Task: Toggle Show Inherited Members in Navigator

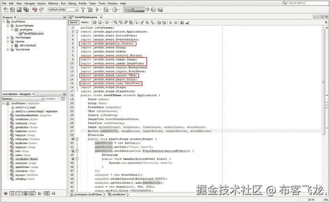Action: (6, 193)
